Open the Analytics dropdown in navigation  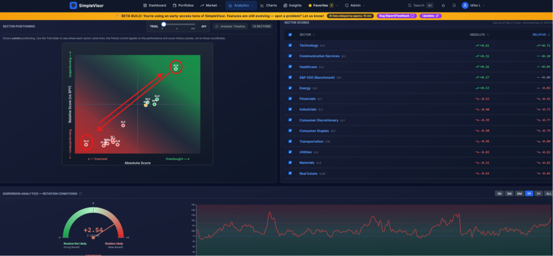click(241, 5)
